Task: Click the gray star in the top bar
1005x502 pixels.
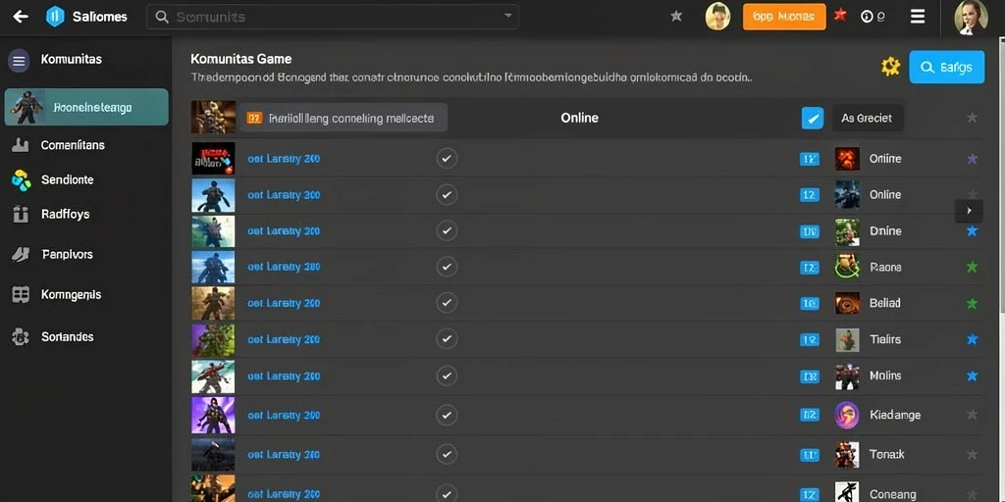Action: [676, 17]
